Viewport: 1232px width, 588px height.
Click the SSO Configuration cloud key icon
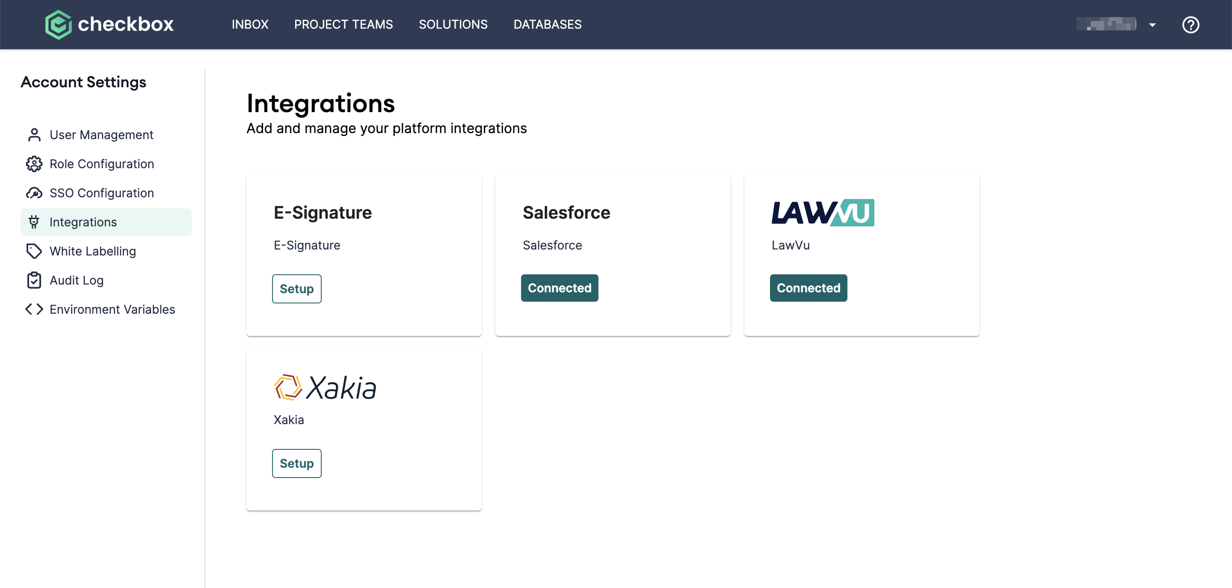coord(34,193)
